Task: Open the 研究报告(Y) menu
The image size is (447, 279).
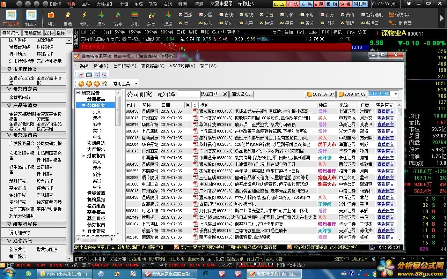Action: point(153,66)
